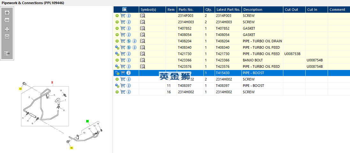The image size is (350, 153).
Task: Select green callout 11 in diagram
Action: point(87,121)
